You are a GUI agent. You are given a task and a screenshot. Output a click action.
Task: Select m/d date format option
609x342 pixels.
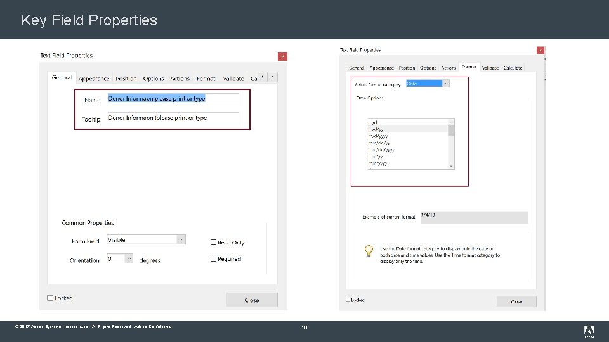(x=408, y=122)
